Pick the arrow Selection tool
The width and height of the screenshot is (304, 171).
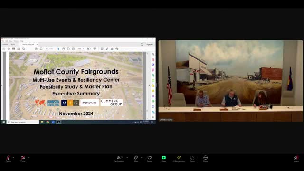click(x=58, y=49)
